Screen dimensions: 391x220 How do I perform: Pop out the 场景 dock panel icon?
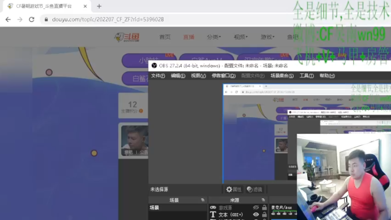pyautogui.click(x=202, y=200)
